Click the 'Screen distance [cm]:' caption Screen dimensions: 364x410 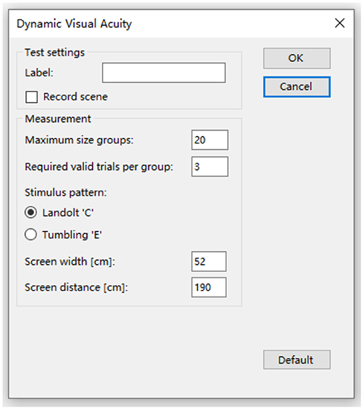(76, 287)
